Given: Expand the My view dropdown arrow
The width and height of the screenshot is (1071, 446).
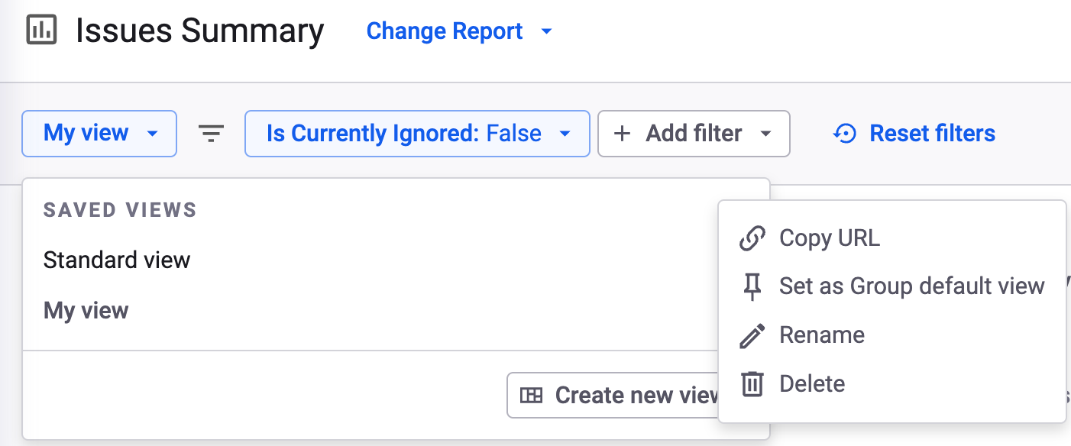Looking at the screenshot, I should (x=152, y=134).
